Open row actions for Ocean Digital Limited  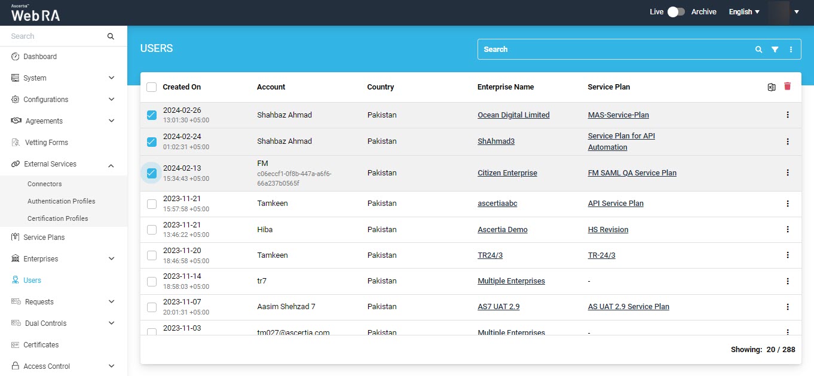pyautogui.click(x=787, y=115)
